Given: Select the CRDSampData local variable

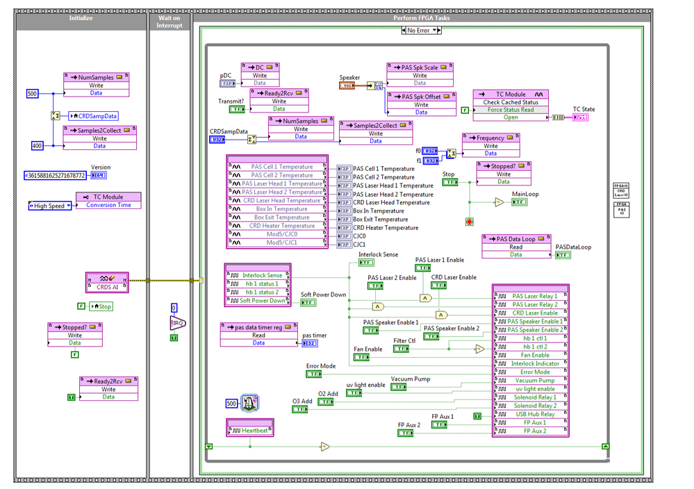Looking at the screenshot, I should coord(94,116).
